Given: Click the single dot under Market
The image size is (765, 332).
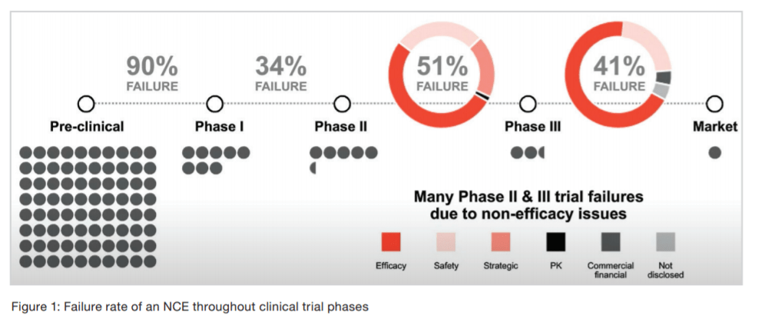Looking at the screenshot, I should pos(714,153).
